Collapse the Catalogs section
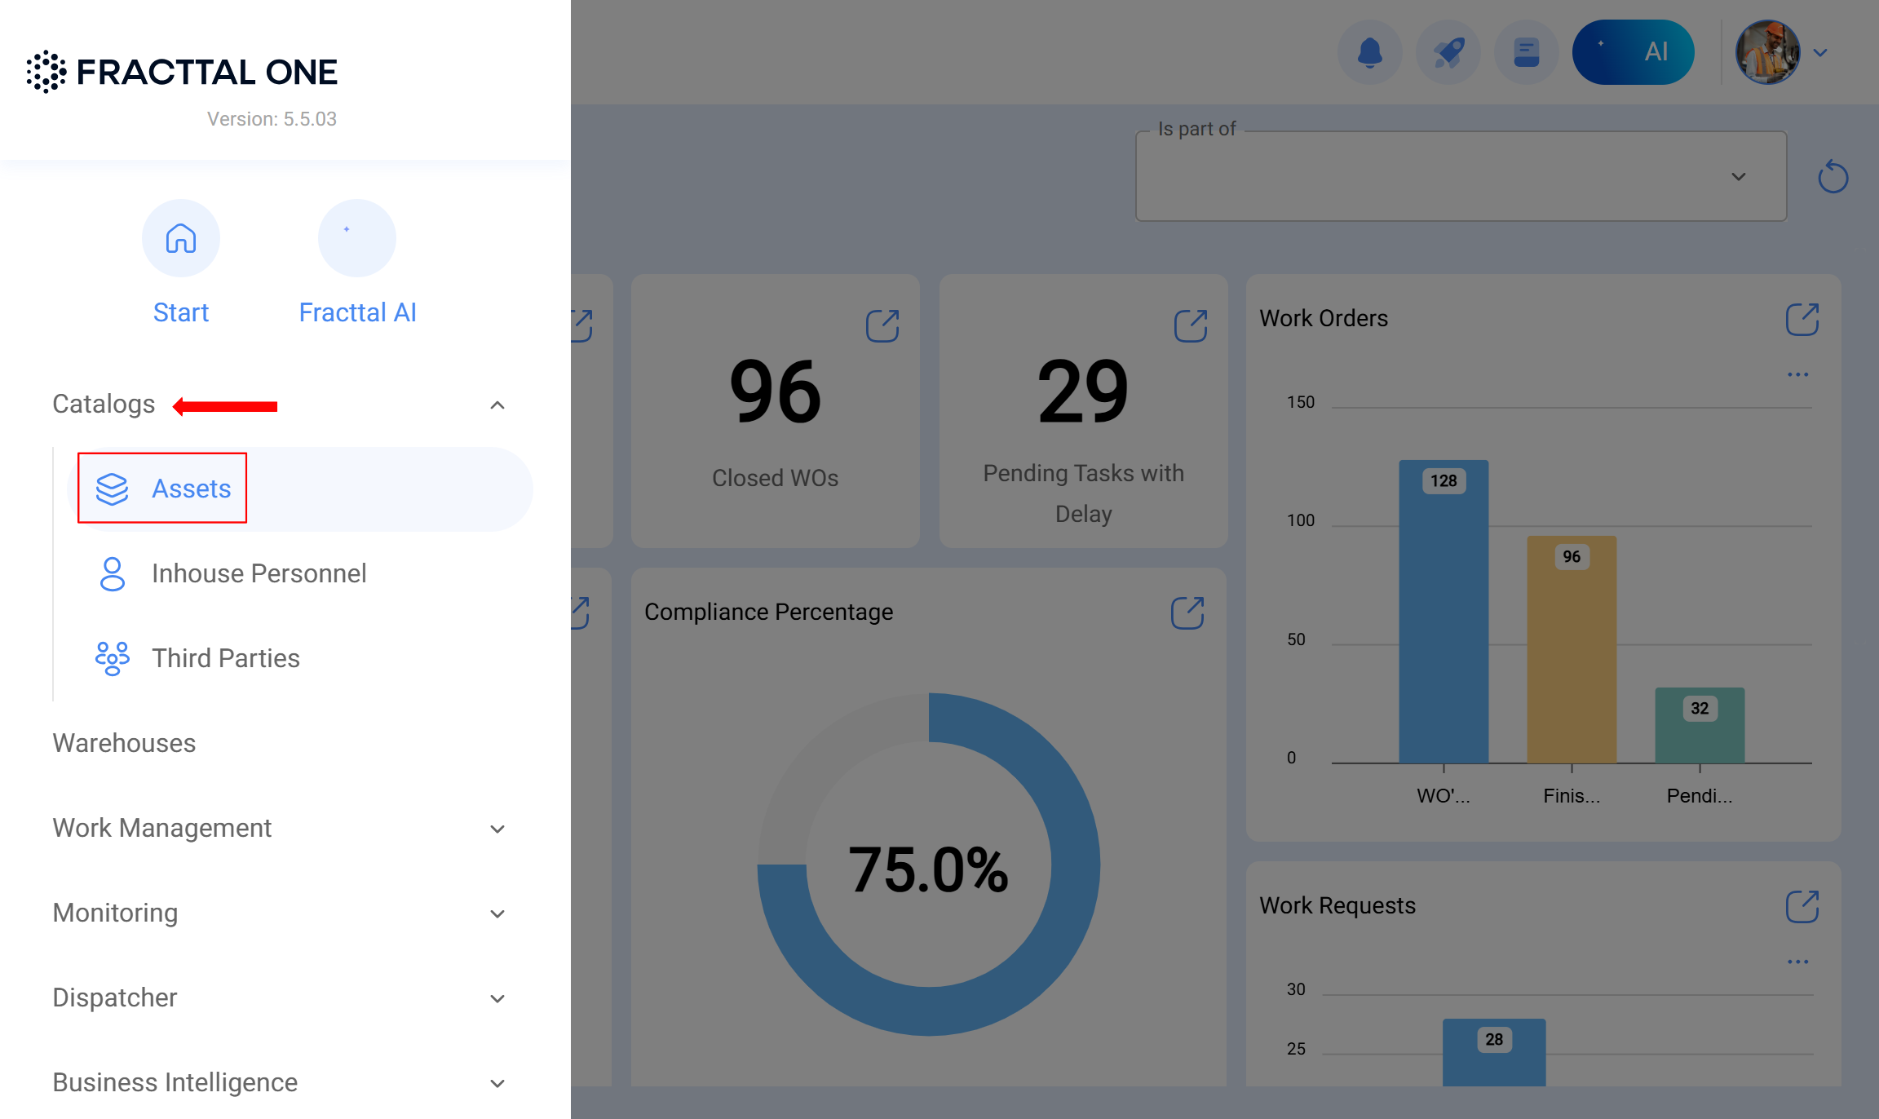This screenshot has height=1119, width=1879. click(x=497, y=405)
